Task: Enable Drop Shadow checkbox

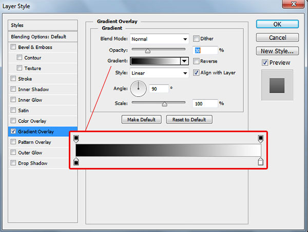Action: pos(13,163)
